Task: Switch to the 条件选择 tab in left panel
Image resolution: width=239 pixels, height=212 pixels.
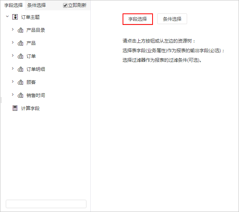Action: 37,5
